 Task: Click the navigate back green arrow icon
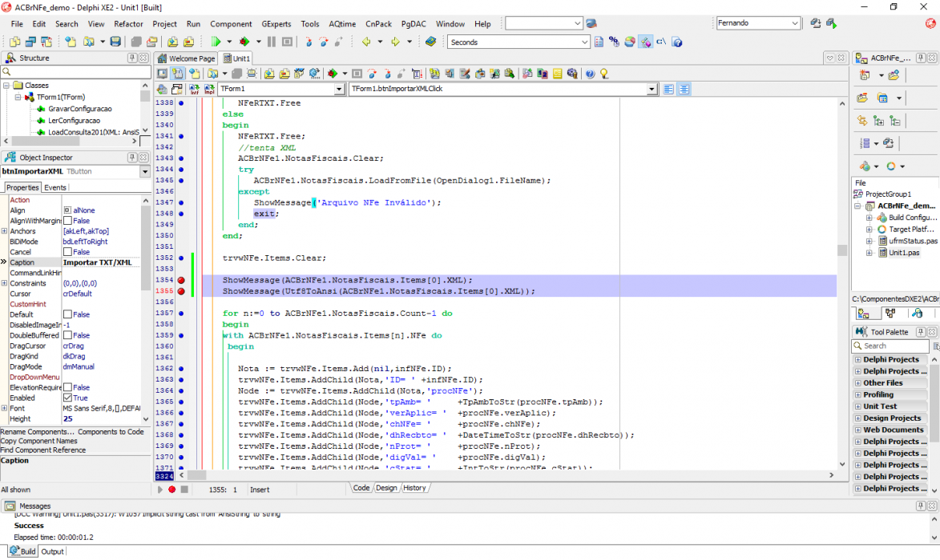click(x=365, y=42)
